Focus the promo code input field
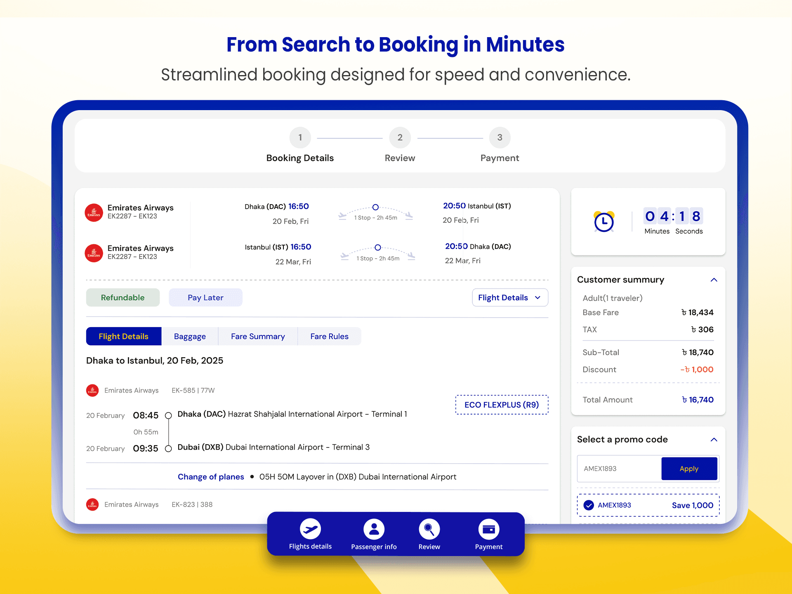The height and width of the screenshot is (594, 792). click(x=619, y=469)
